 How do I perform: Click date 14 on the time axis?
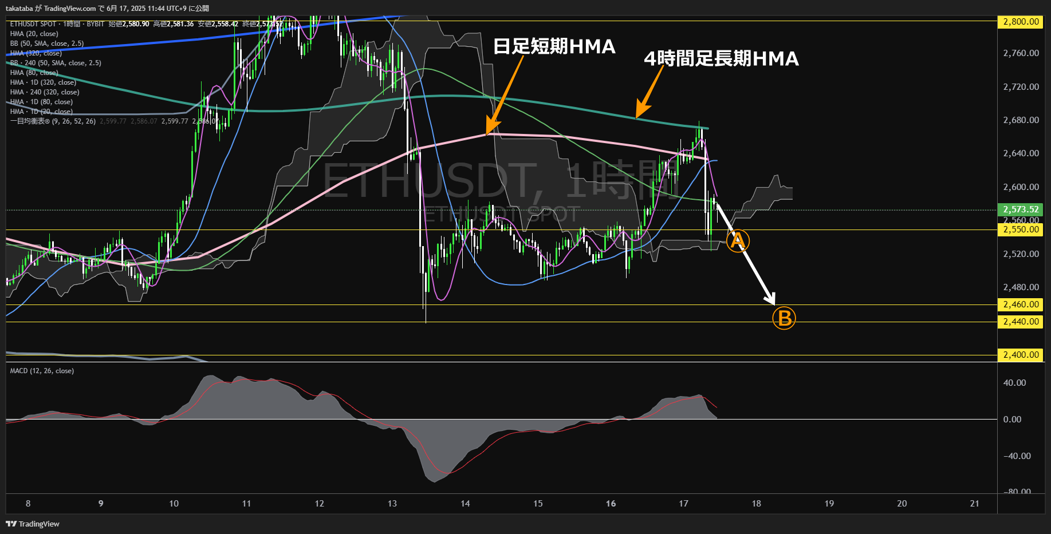coord(465,504)
